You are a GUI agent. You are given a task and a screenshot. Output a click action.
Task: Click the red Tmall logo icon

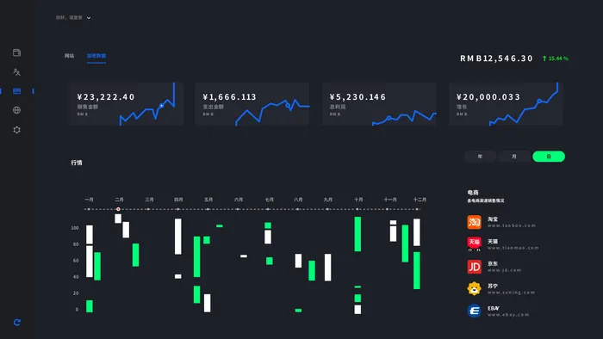point(474,243)
